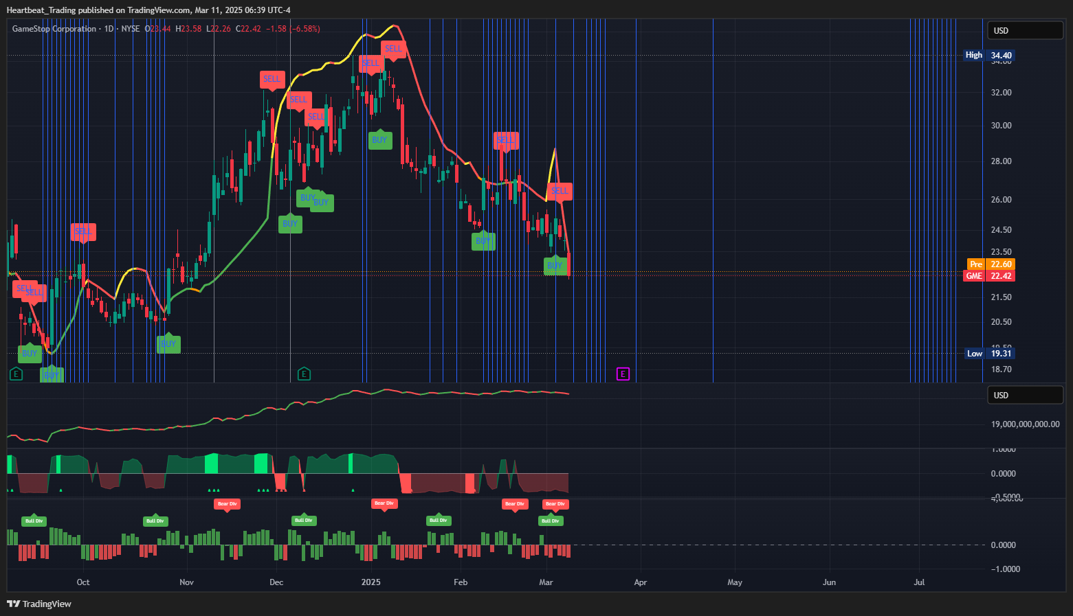Click the 19,000,000,000.00 indicator scale value
Screen dimensions: 1073x616
(1025, 424)
